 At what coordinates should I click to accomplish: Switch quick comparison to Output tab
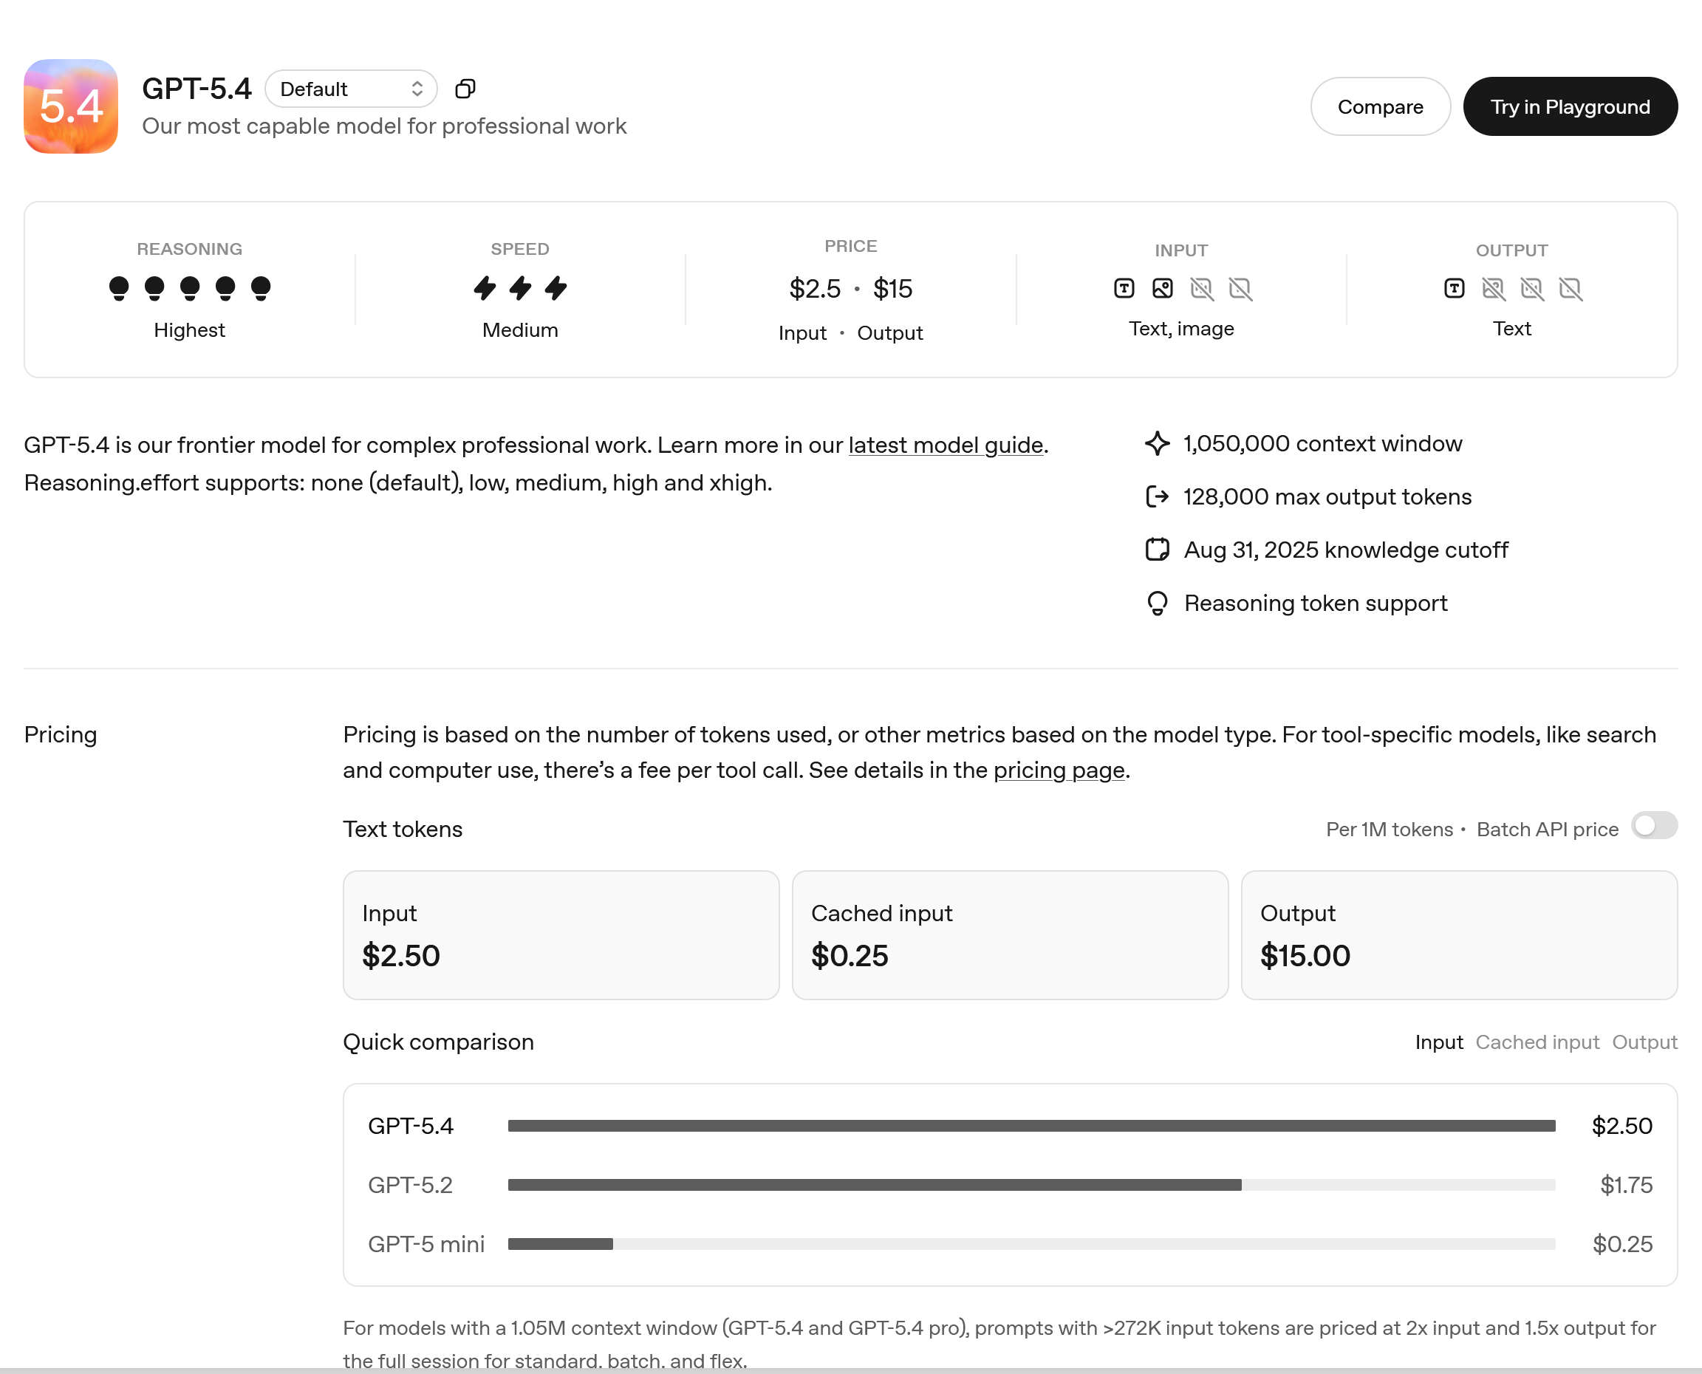pyautogui.click(x=1644, y=1042)
